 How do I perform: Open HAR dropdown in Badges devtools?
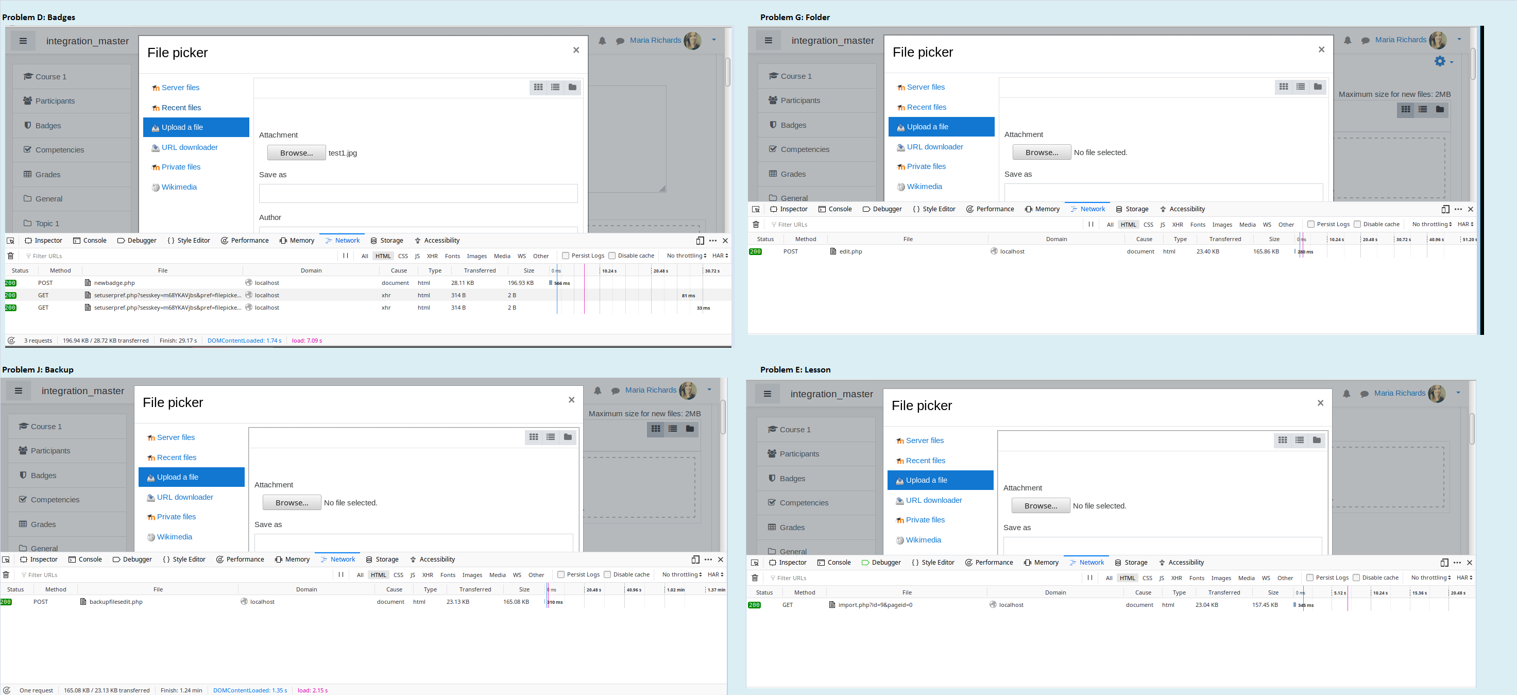point(720,256)
